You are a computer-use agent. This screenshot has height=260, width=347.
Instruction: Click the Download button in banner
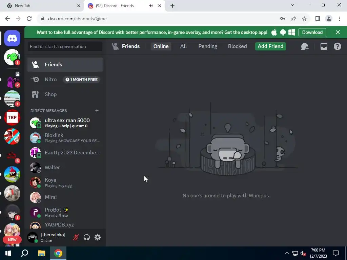(312, 32)
